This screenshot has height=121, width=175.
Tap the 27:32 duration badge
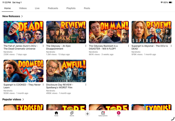tap(167, 41)
